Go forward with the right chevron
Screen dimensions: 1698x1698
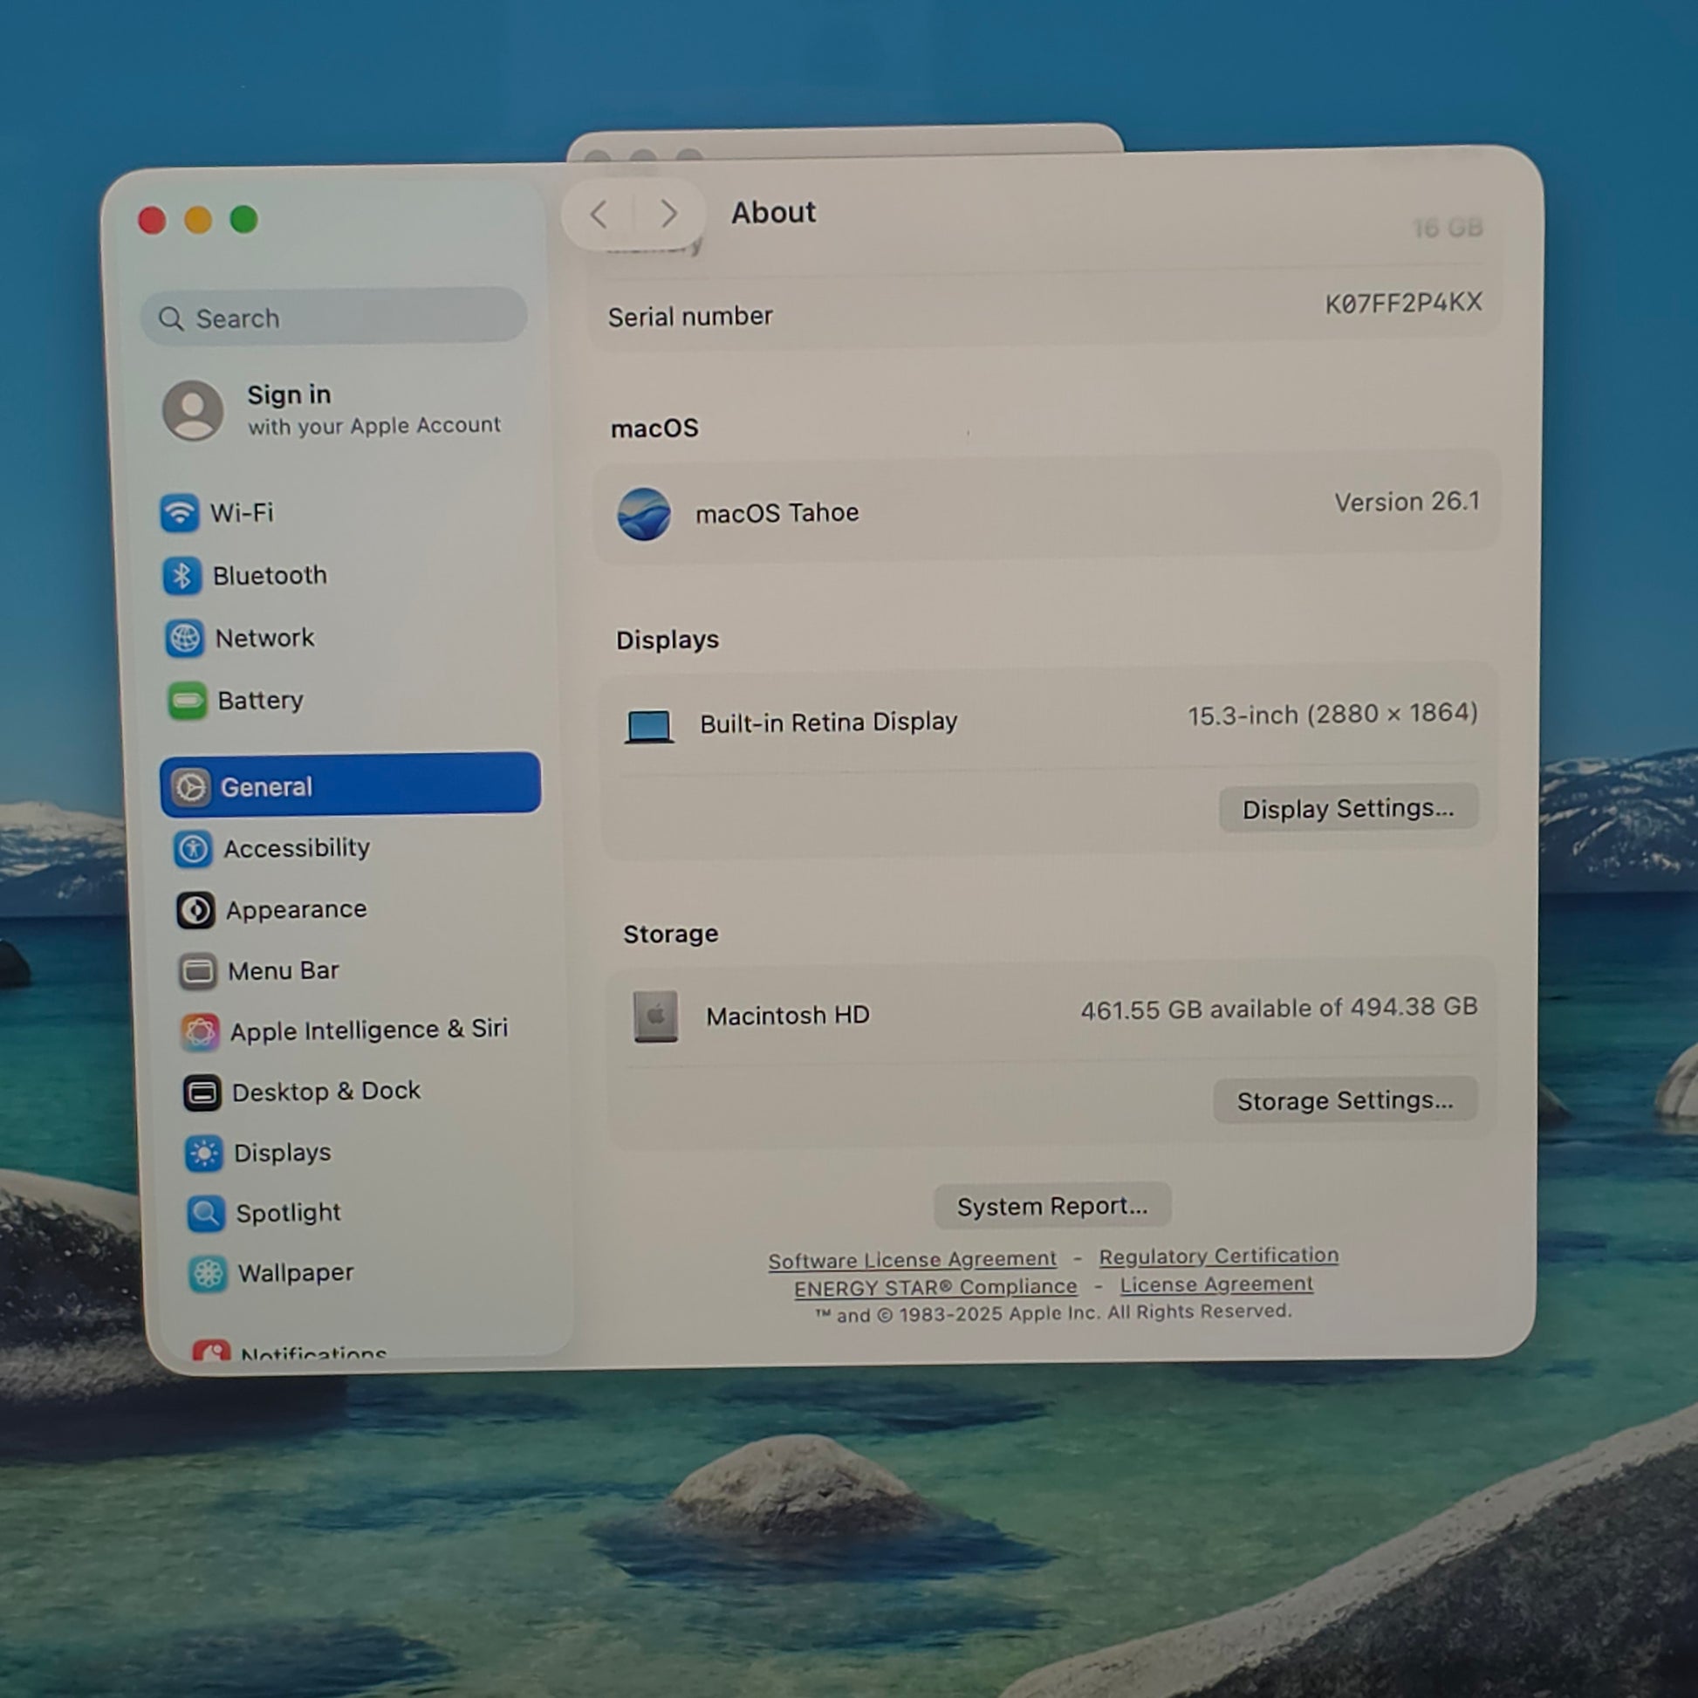[669, 214]
